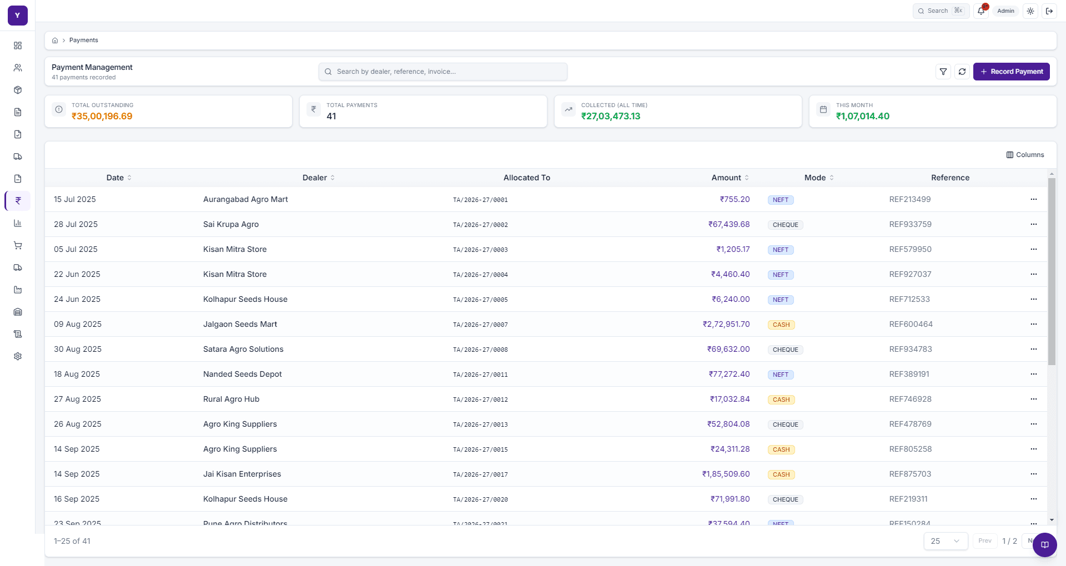The image size is (1066, 566).
Task: Click the table vertical scrollbar
Action: coord(1052,272)
